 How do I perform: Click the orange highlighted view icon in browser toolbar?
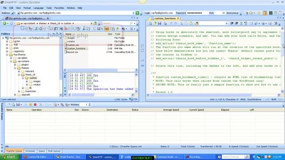(107, 28)
